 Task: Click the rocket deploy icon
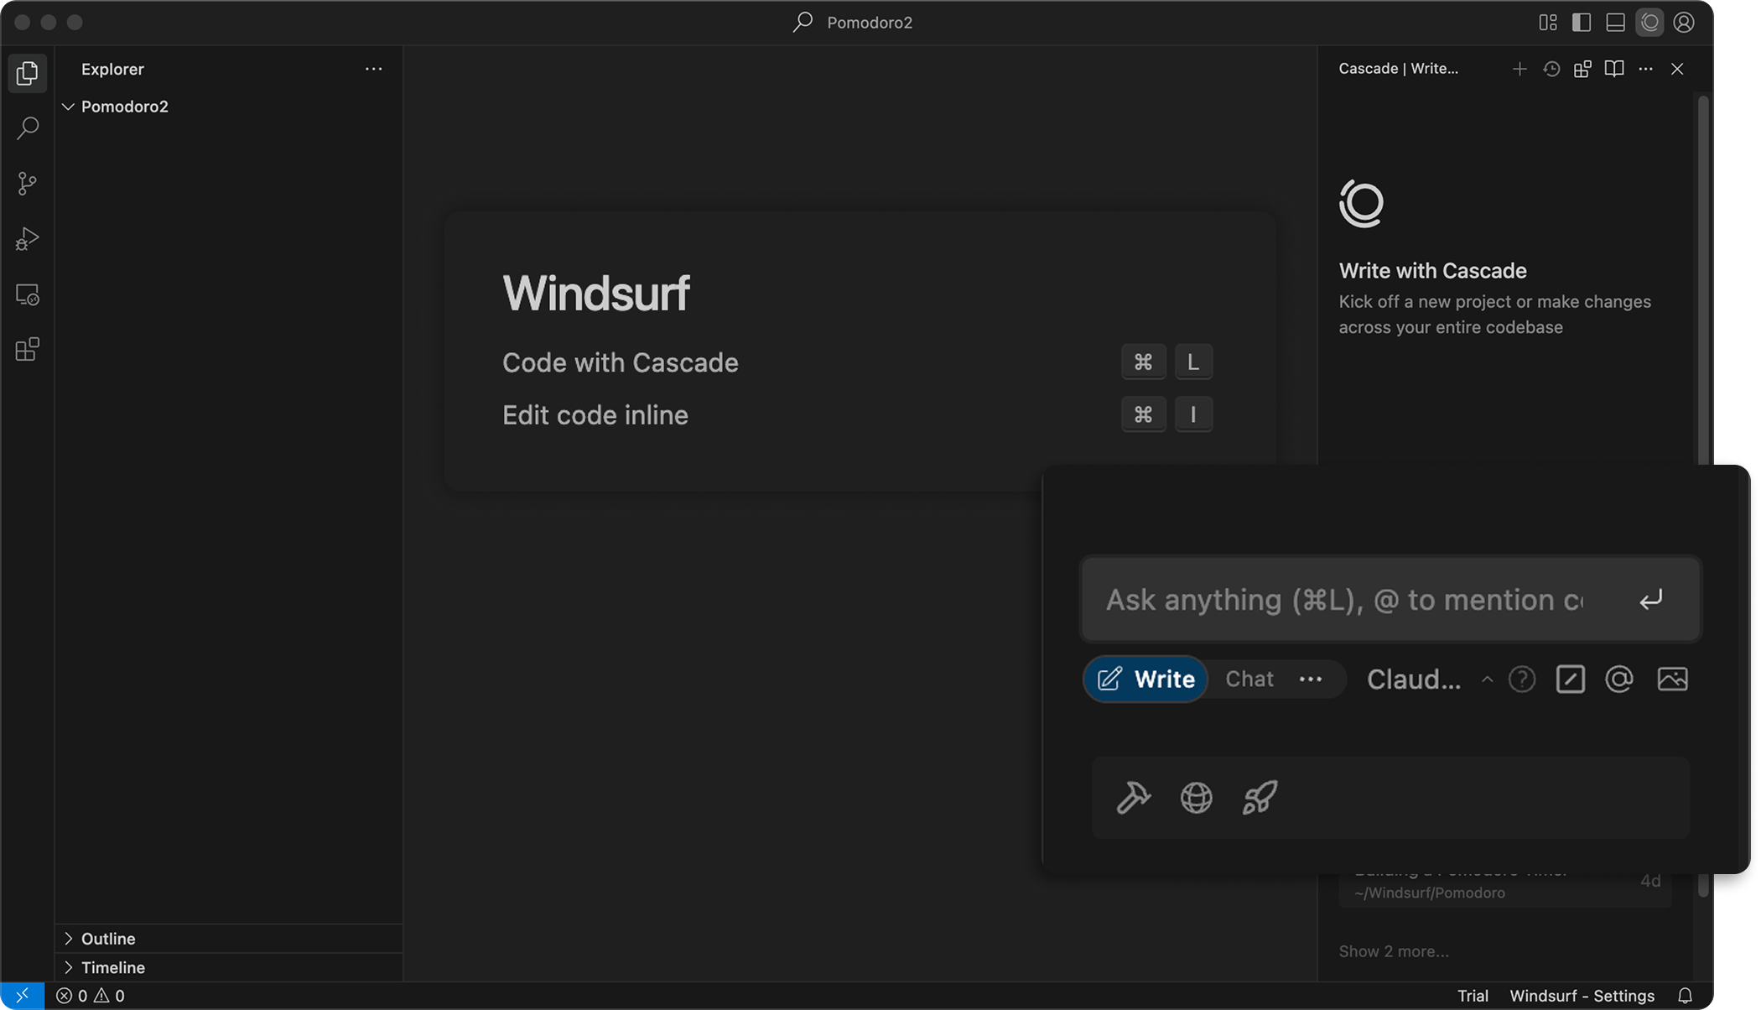click(1260, 798)
